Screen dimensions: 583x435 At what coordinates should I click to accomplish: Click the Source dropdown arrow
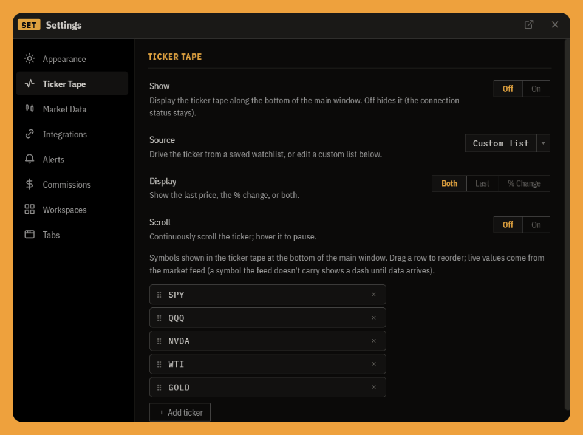tap(543, 143)
